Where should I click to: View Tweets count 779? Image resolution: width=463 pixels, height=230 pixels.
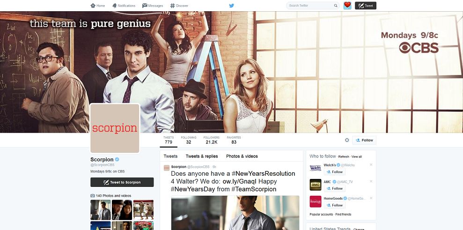(x=169, y=140)
